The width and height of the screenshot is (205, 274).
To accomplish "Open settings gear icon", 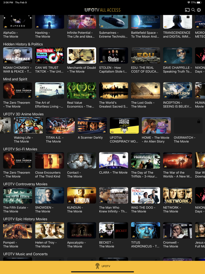I will pyautogui.click(x=199, y=10).
